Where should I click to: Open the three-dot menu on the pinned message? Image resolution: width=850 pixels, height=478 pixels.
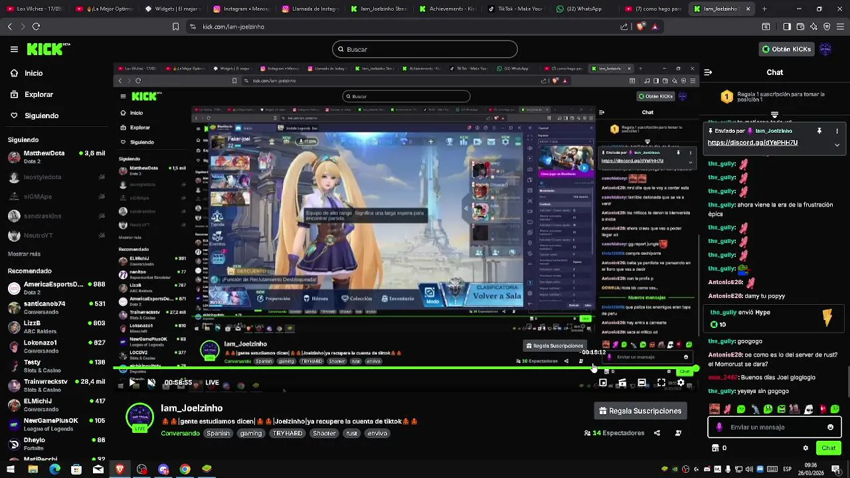click(x=837, y=131)
